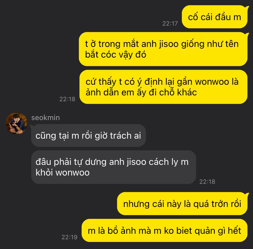The height and width of the screenshot is (249, 253).
Task: Open seokmin's profile picture avatar
Action: [x=16, y=123]
